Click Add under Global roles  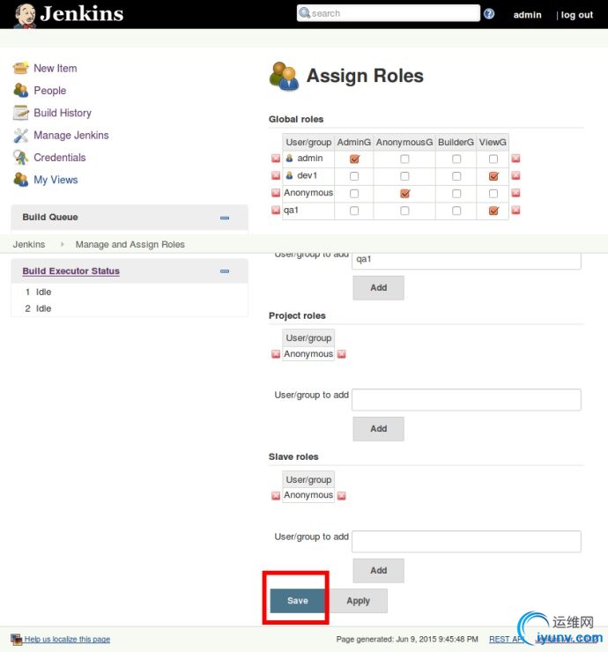pyautogui.click(x=378, y=287)
